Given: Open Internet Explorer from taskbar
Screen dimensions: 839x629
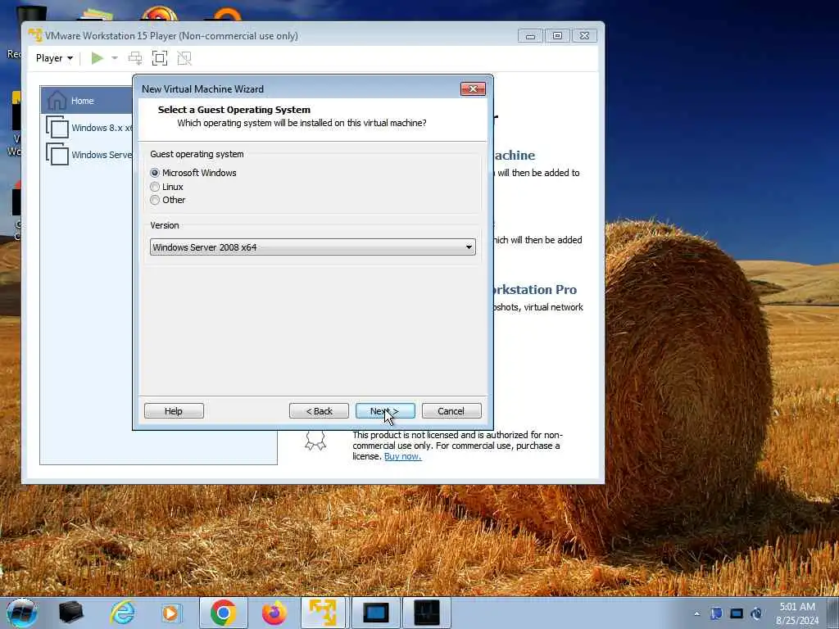Looking at the screenshot, I should pos(123,613).
